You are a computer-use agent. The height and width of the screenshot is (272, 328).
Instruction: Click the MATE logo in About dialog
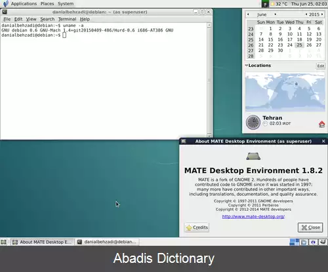coord(253,156)
